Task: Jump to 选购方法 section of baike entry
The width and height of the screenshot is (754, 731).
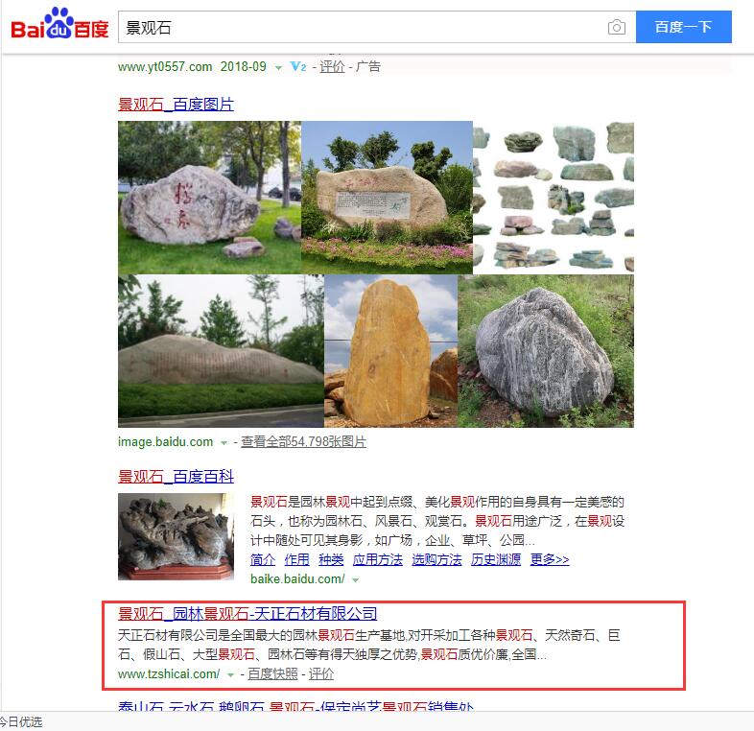Action: coord(436,559)
